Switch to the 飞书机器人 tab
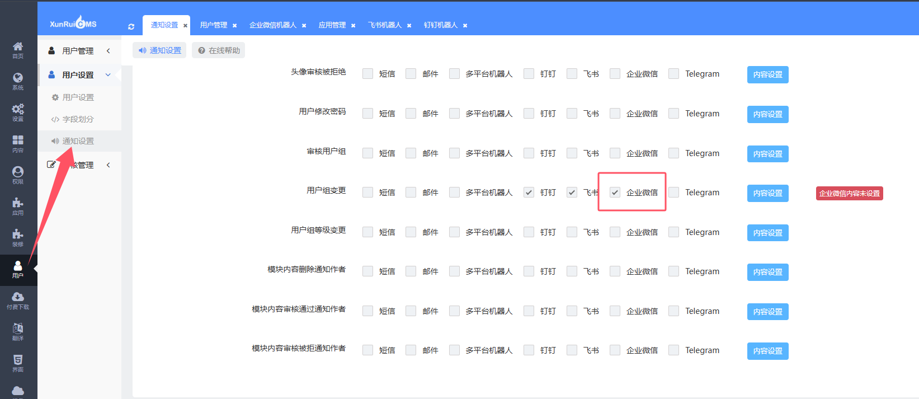Screen dimensions: 919x399 (x=385, y=25)
